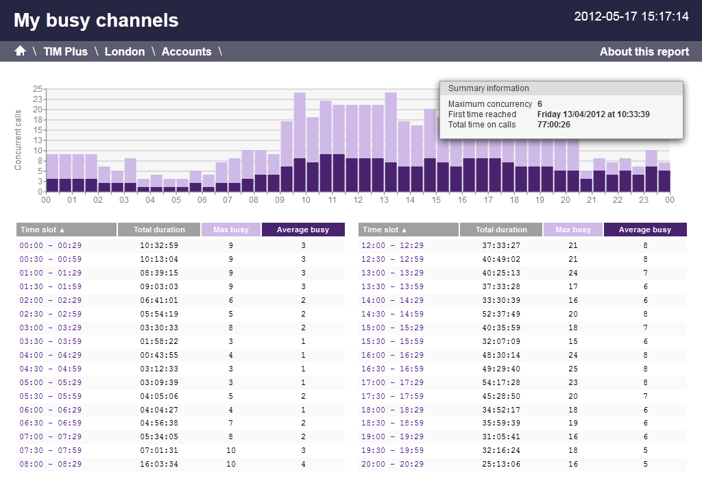
Task: Click right Total duration column header
Action: point(501,230)
